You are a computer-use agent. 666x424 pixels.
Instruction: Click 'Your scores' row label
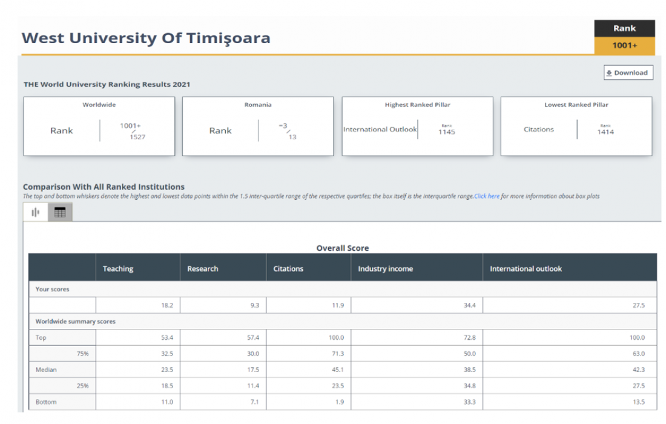[x=52, y=289]
